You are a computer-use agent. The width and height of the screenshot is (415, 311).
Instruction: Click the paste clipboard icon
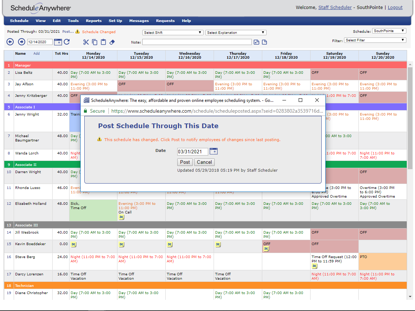[x=103, y=42]
